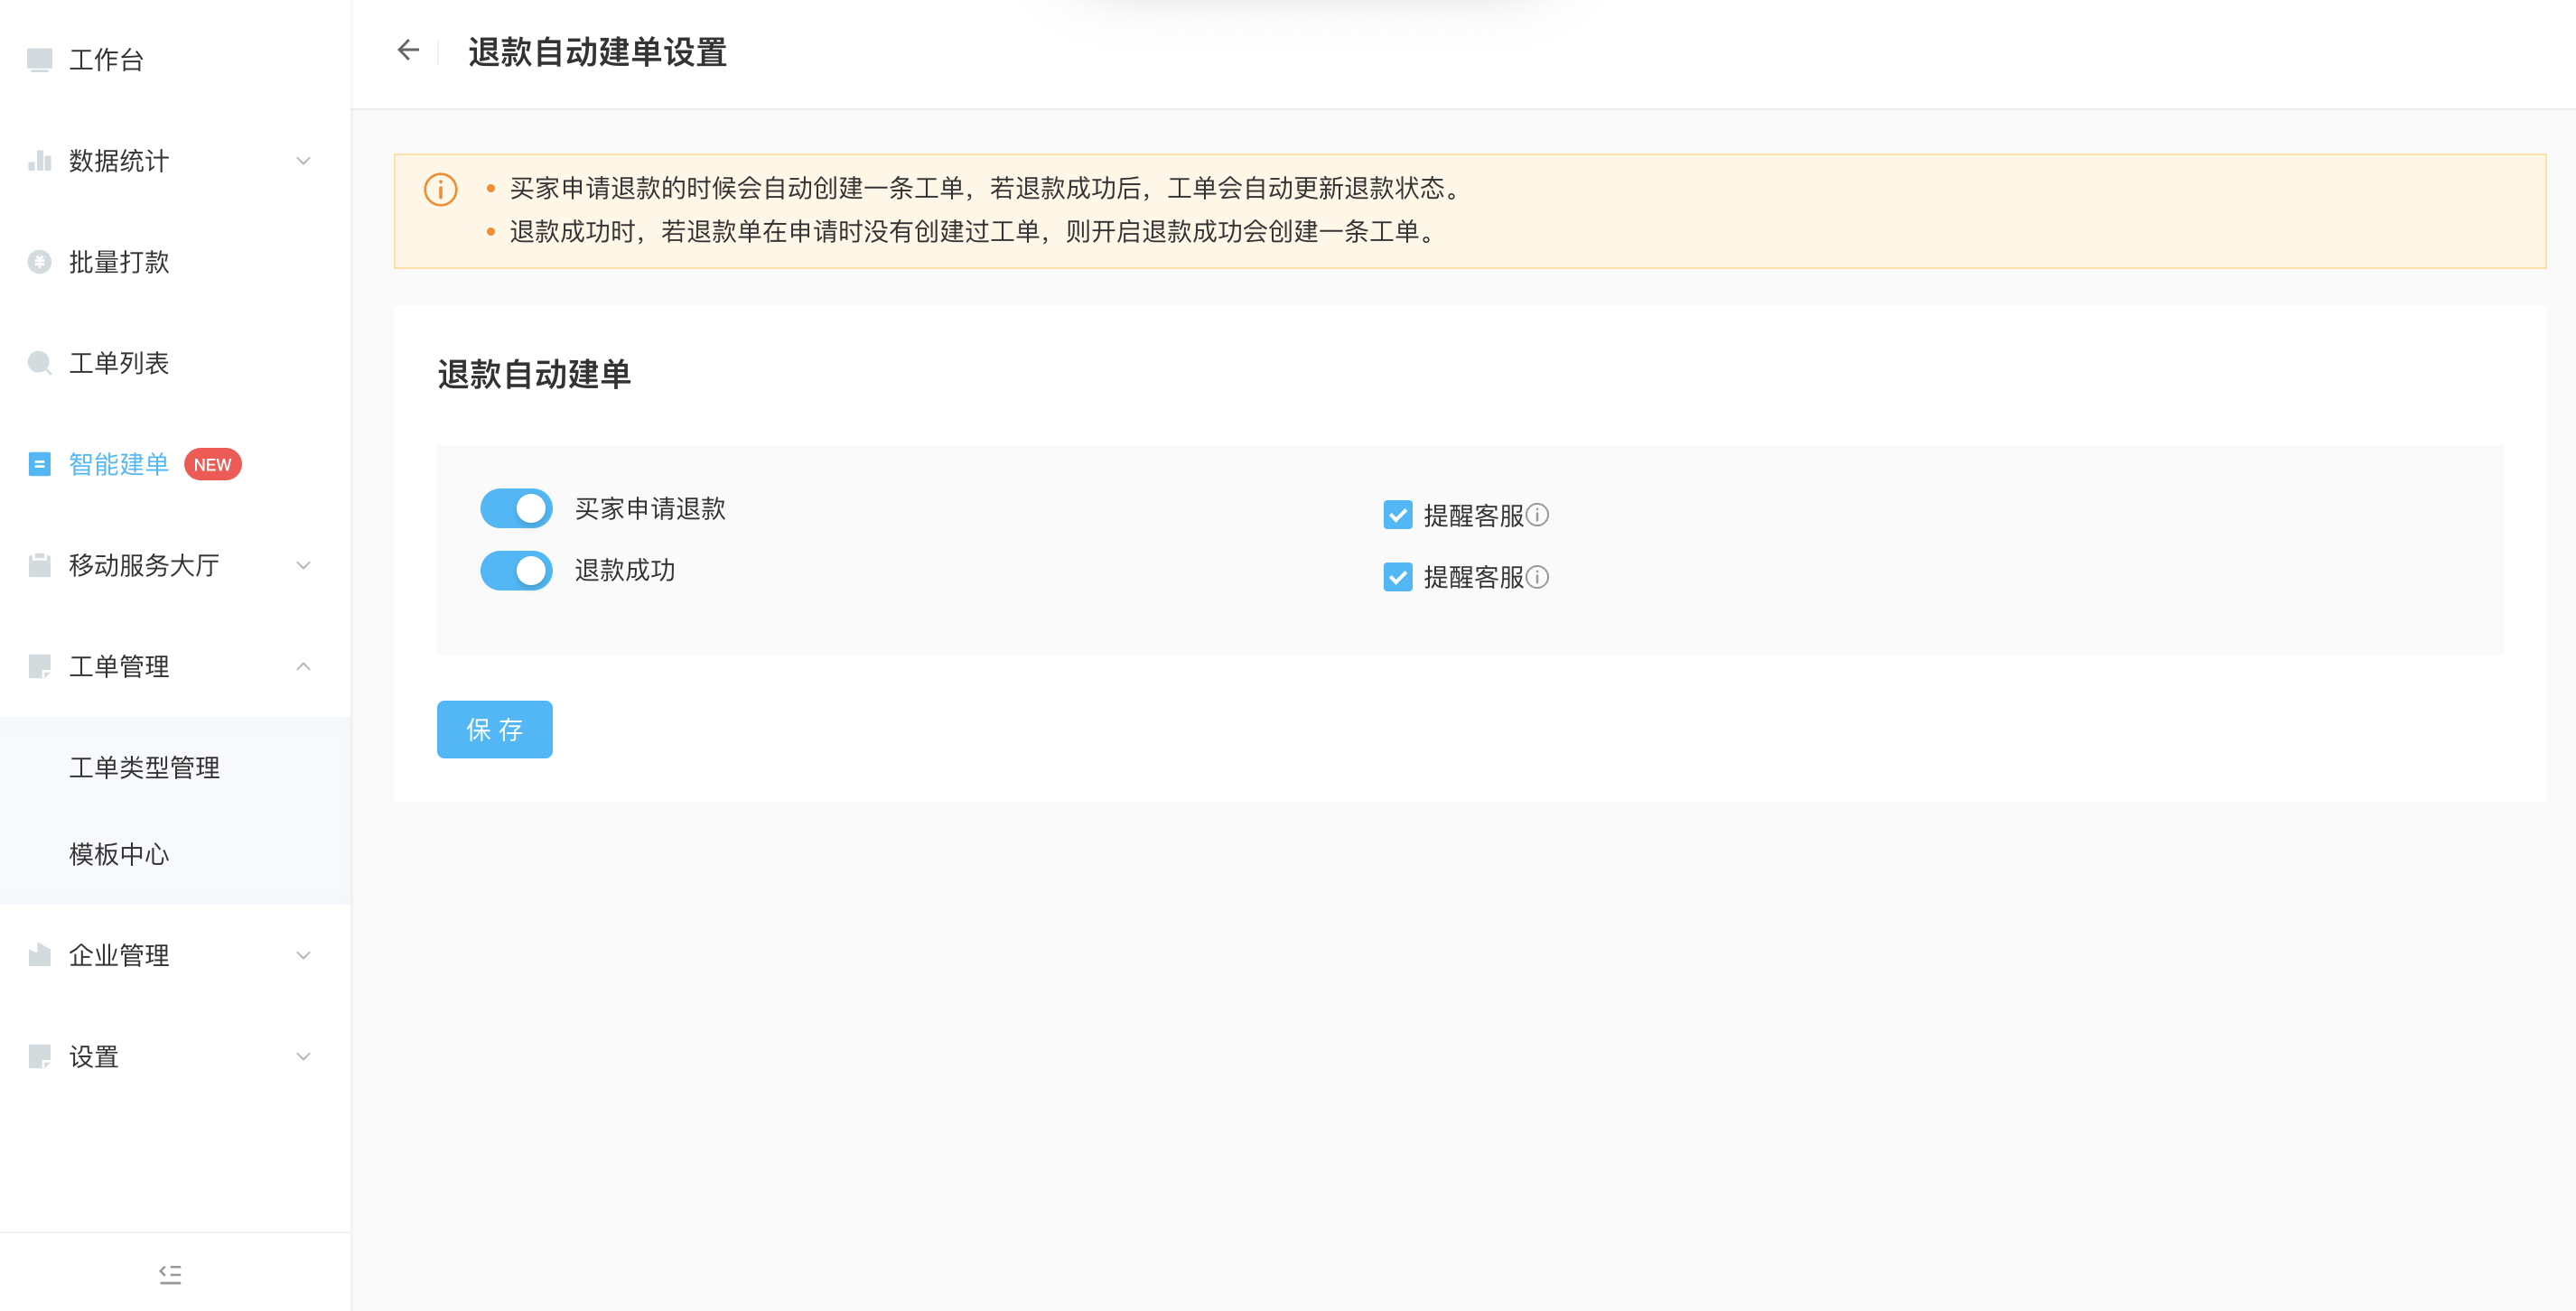The height and width of the screenshot is (1311, 2576).
Task: Expand the 设置 chevron
Action: coord(304,1057)
